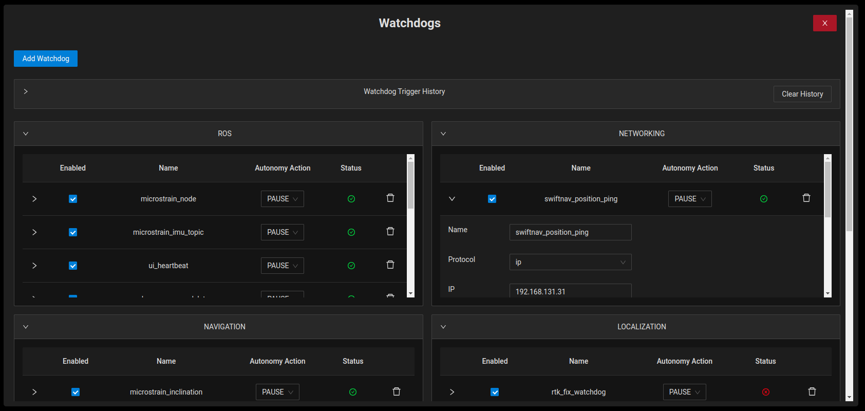
Task: Click trash icon for ui_heartbeat
Action: coord(390,265)
